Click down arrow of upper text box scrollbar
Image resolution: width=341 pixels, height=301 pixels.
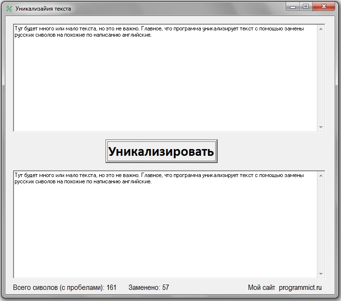point(321,127)
